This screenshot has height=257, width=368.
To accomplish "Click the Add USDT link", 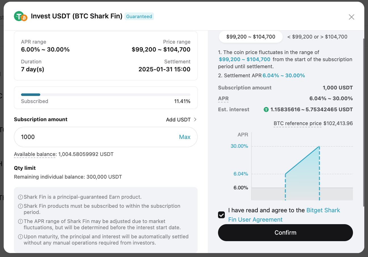I will pos(178,120).
